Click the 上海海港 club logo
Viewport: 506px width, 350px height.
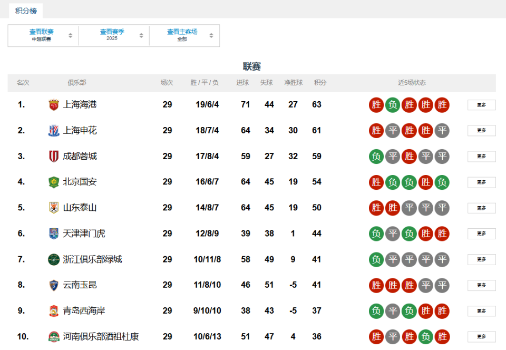coord(54,105)
